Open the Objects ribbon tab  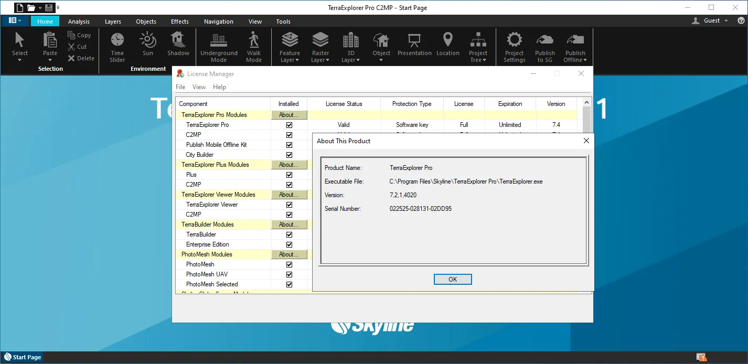[x=146, y=22]
